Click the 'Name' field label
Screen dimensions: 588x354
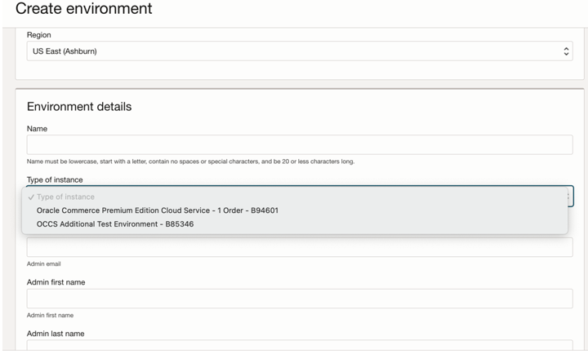pos(37,129)
